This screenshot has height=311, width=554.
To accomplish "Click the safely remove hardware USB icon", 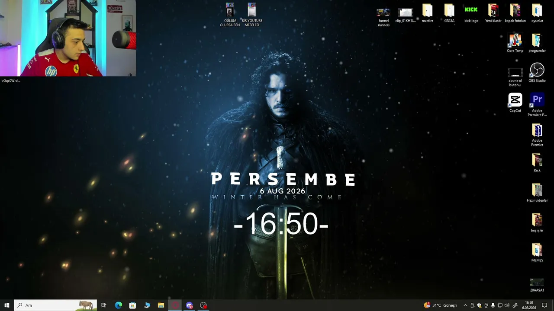I will tap(472, 305).
